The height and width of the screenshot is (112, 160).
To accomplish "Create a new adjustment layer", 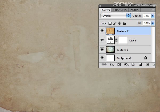I will coord(126,64).
